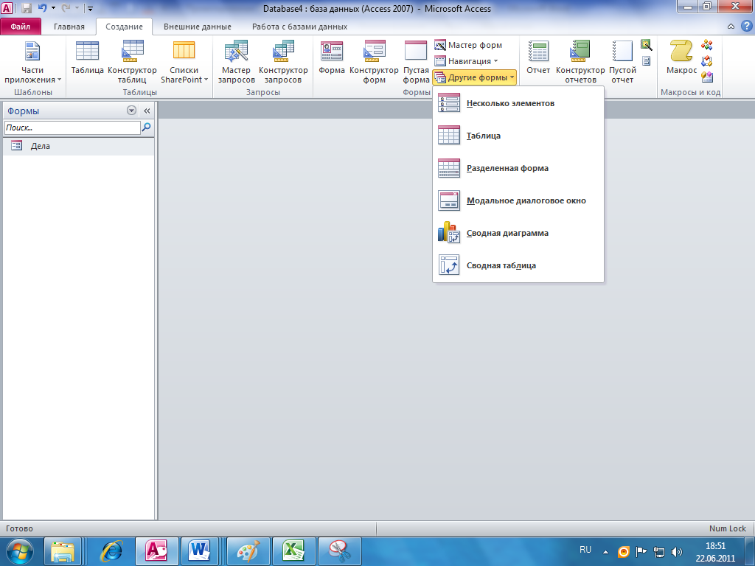Choose Сводная диаграмма
Viewport: 755px width, 566px height.
[x=518, y=233]
